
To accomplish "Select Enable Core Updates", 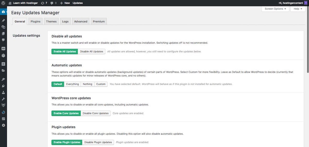I will click(66, 113).
